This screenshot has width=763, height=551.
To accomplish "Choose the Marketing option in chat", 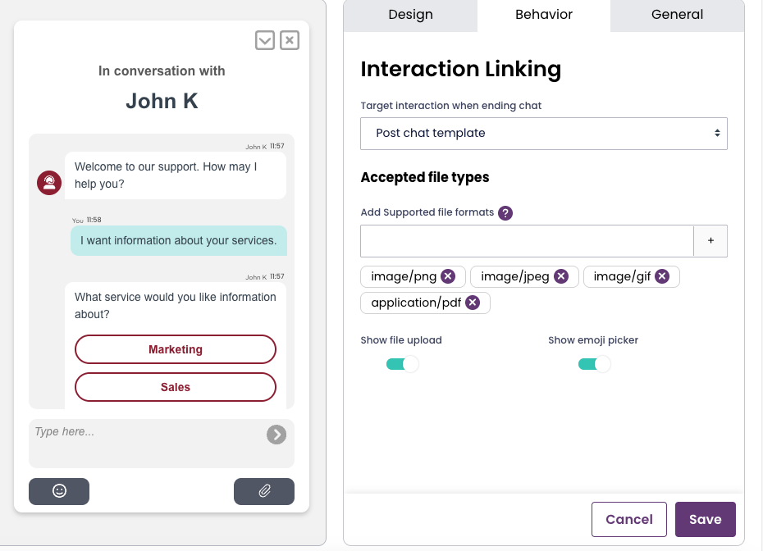I will [176, 349].
